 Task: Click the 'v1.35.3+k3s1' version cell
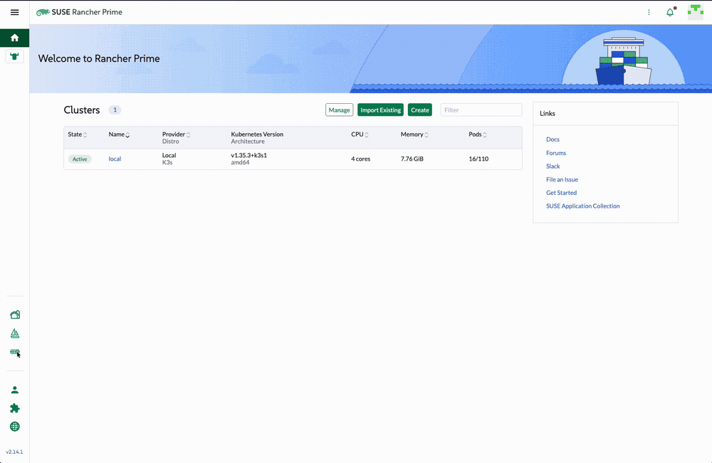click(x=248, y=155)
